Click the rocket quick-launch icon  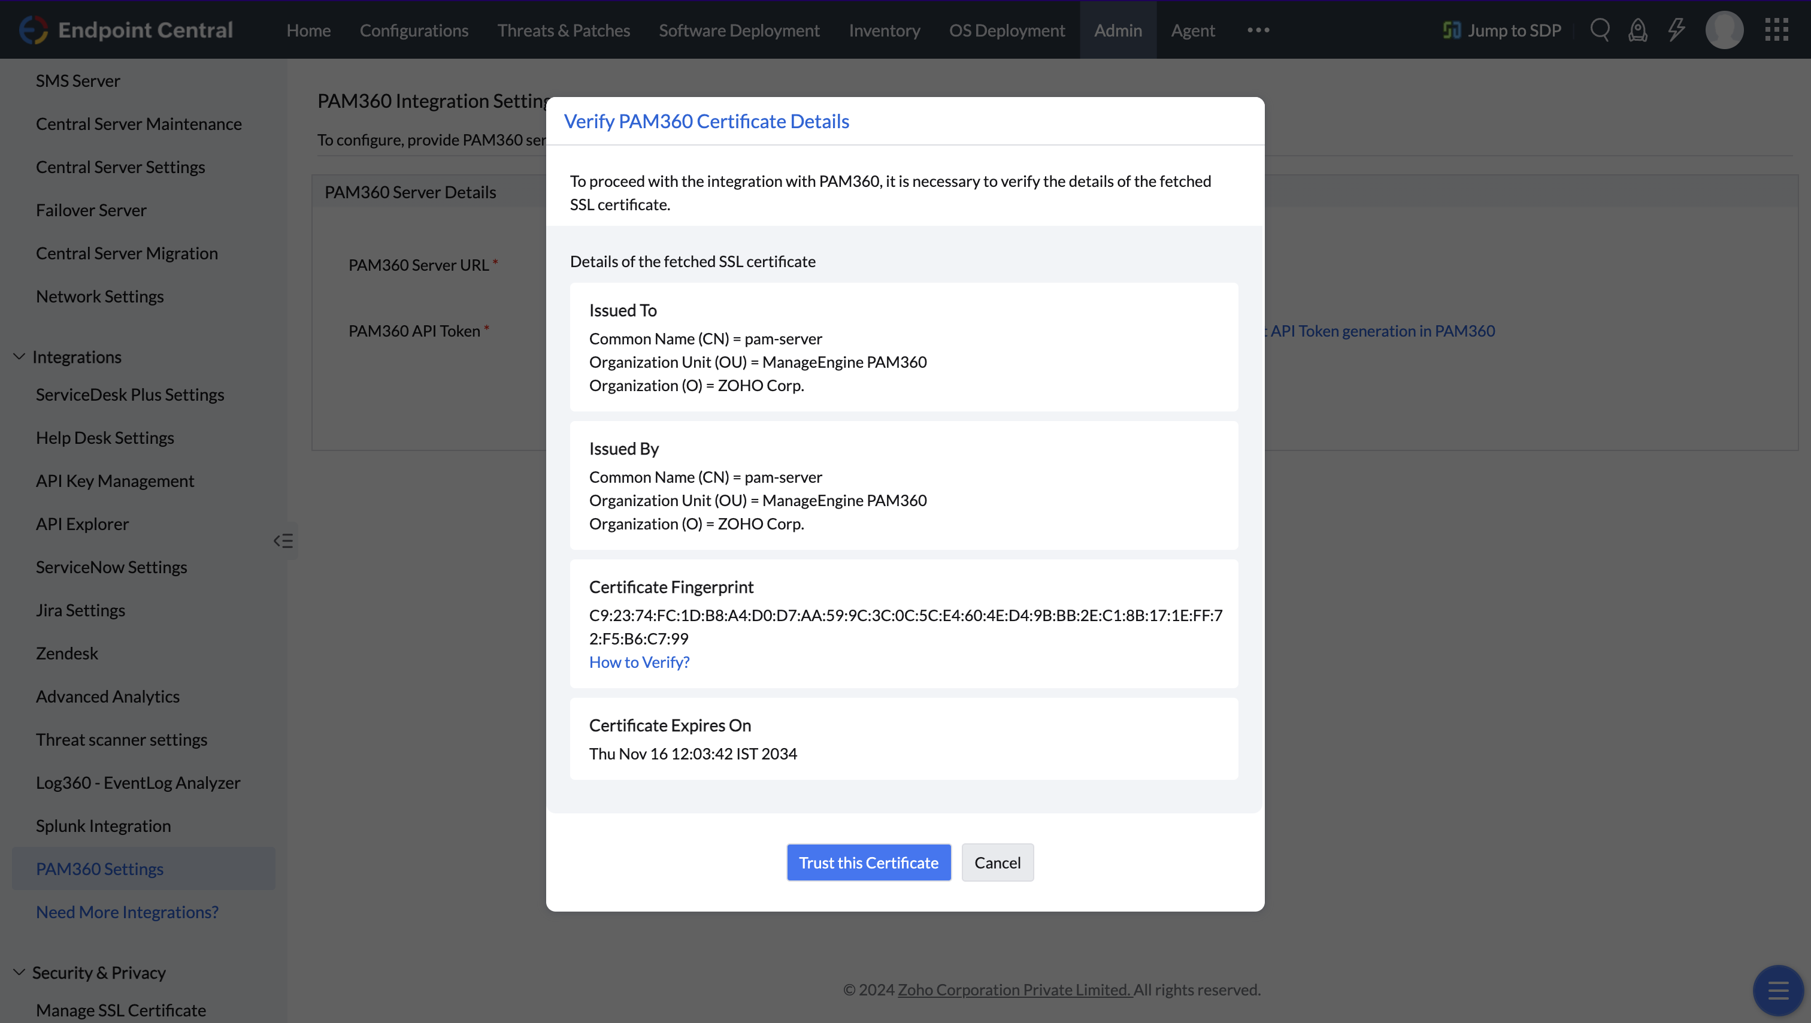[x=1637, y=30]
